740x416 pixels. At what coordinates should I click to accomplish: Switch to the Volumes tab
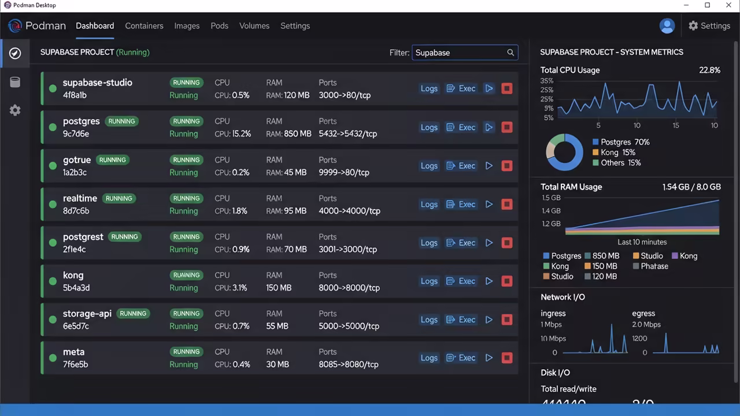coord(254,26)
